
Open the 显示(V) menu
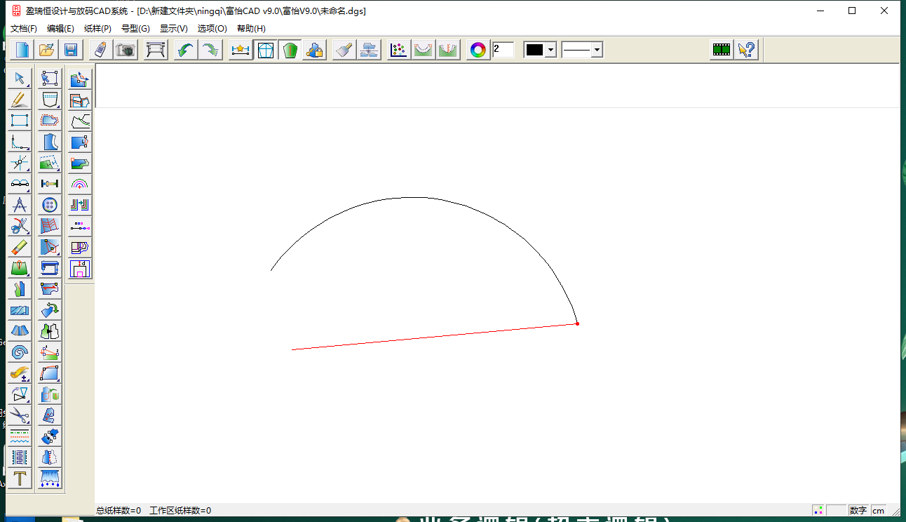coord(174,29)
